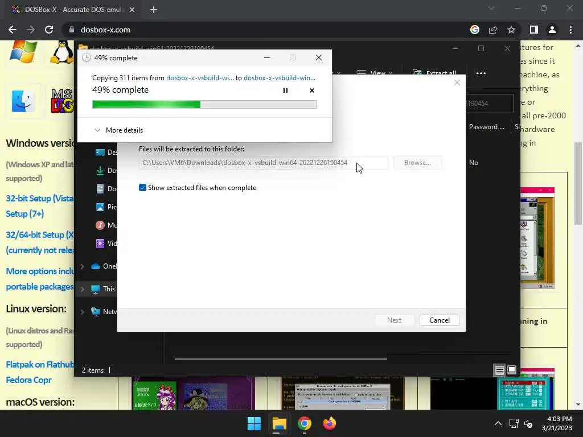Viewport: 583px width, 437px height.
Task: Click the Explorer search box
Action: [489, 104]
